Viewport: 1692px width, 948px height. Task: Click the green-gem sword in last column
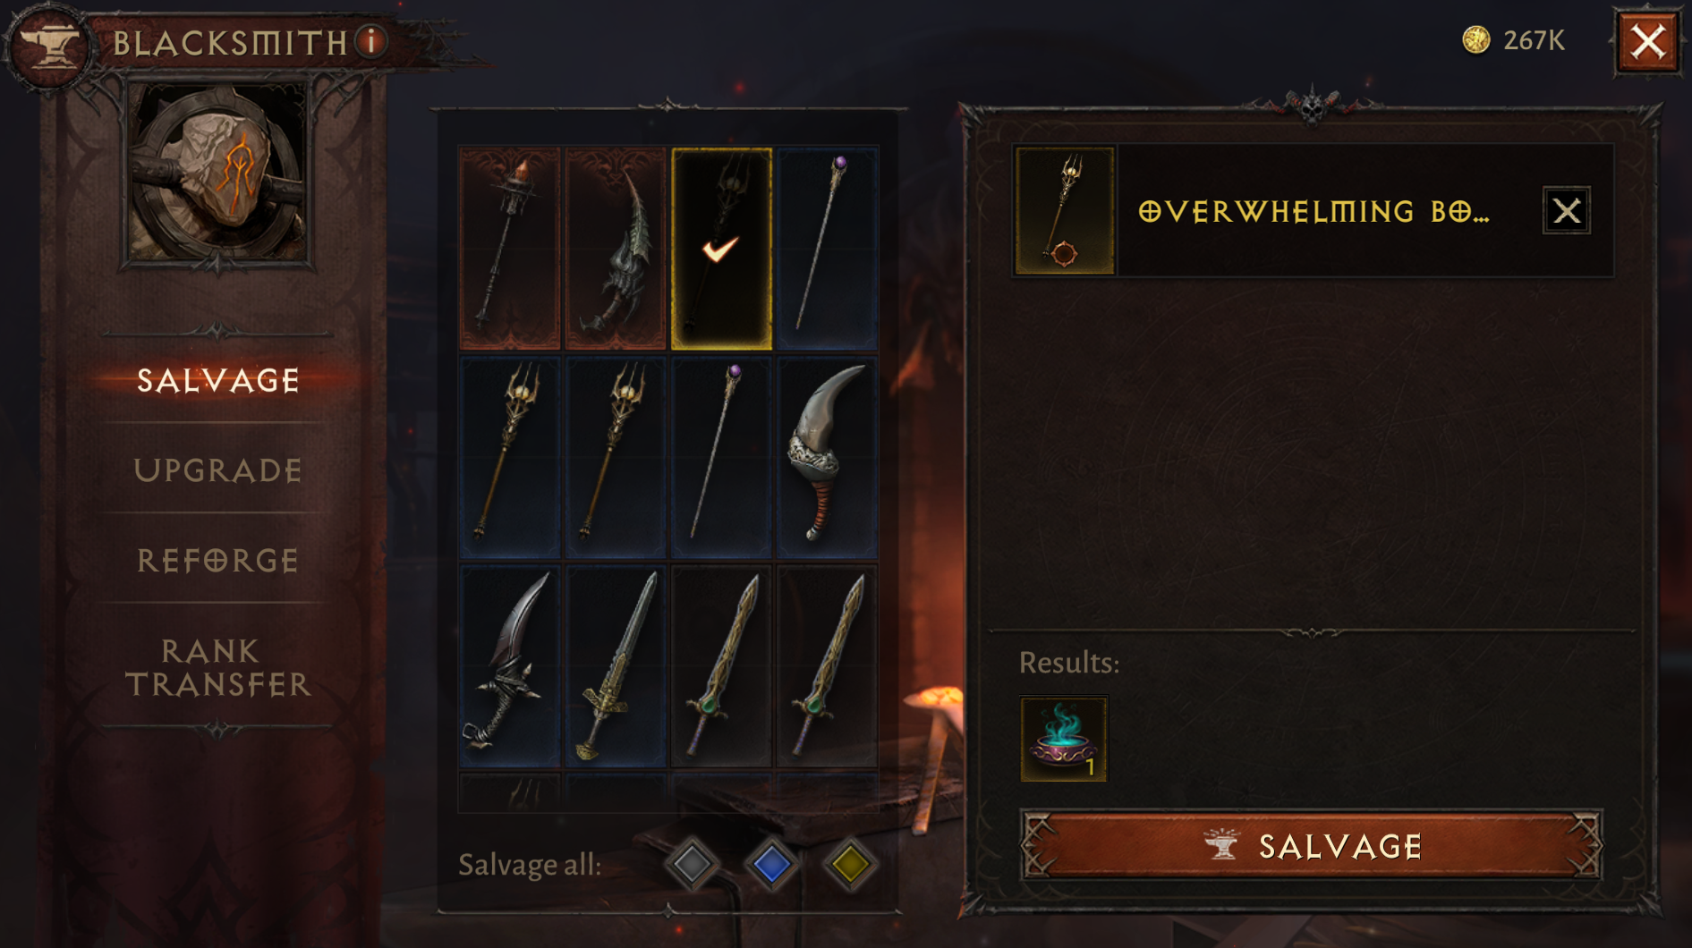(827, 666)
